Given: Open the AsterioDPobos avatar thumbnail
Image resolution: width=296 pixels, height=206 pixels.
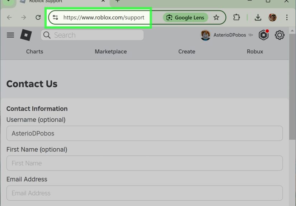Looking at the screenshot, I should [206, 35].
